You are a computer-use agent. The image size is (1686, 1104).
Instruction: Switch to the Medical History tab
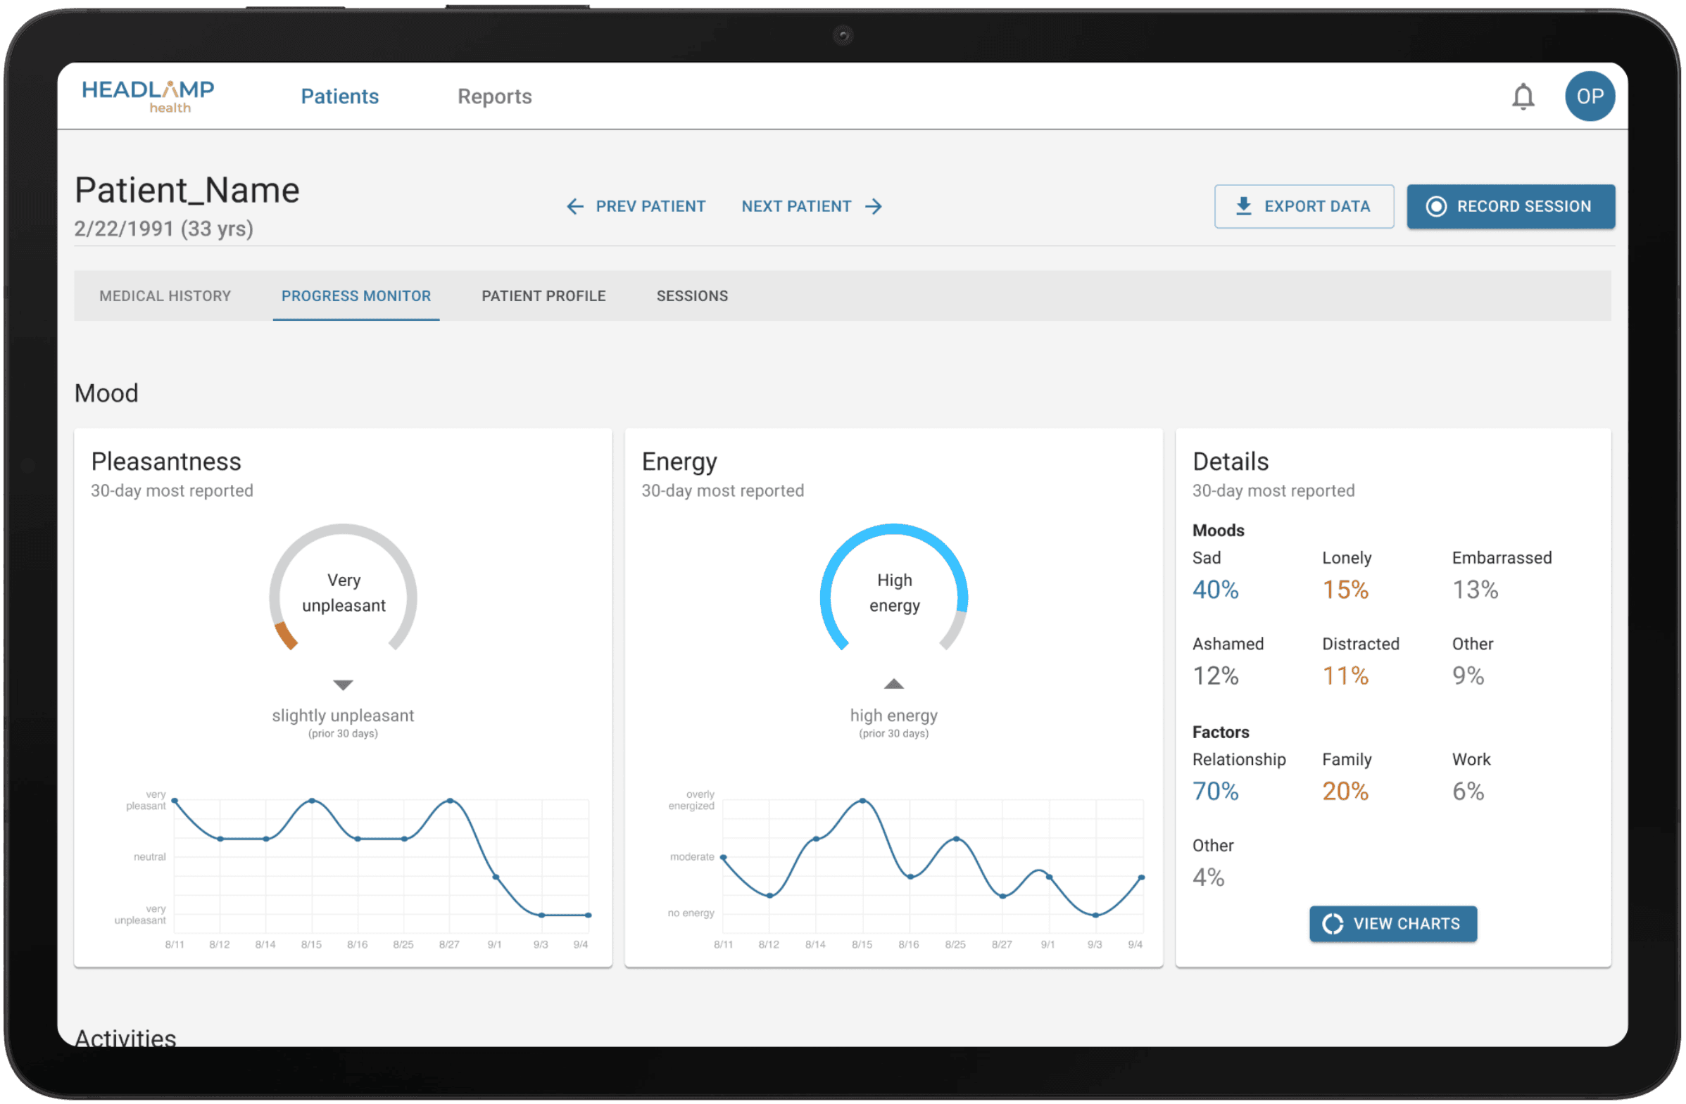pos(165,296)
